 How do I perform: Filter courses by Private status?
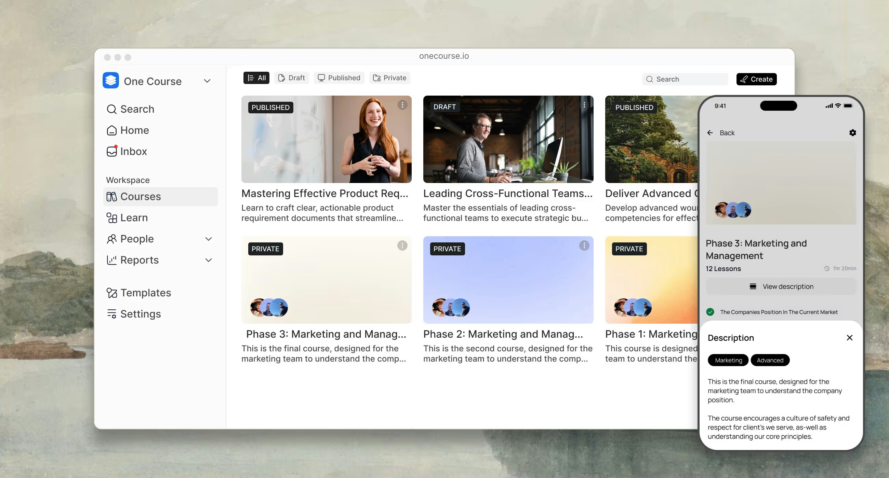(x=390, y=78)
